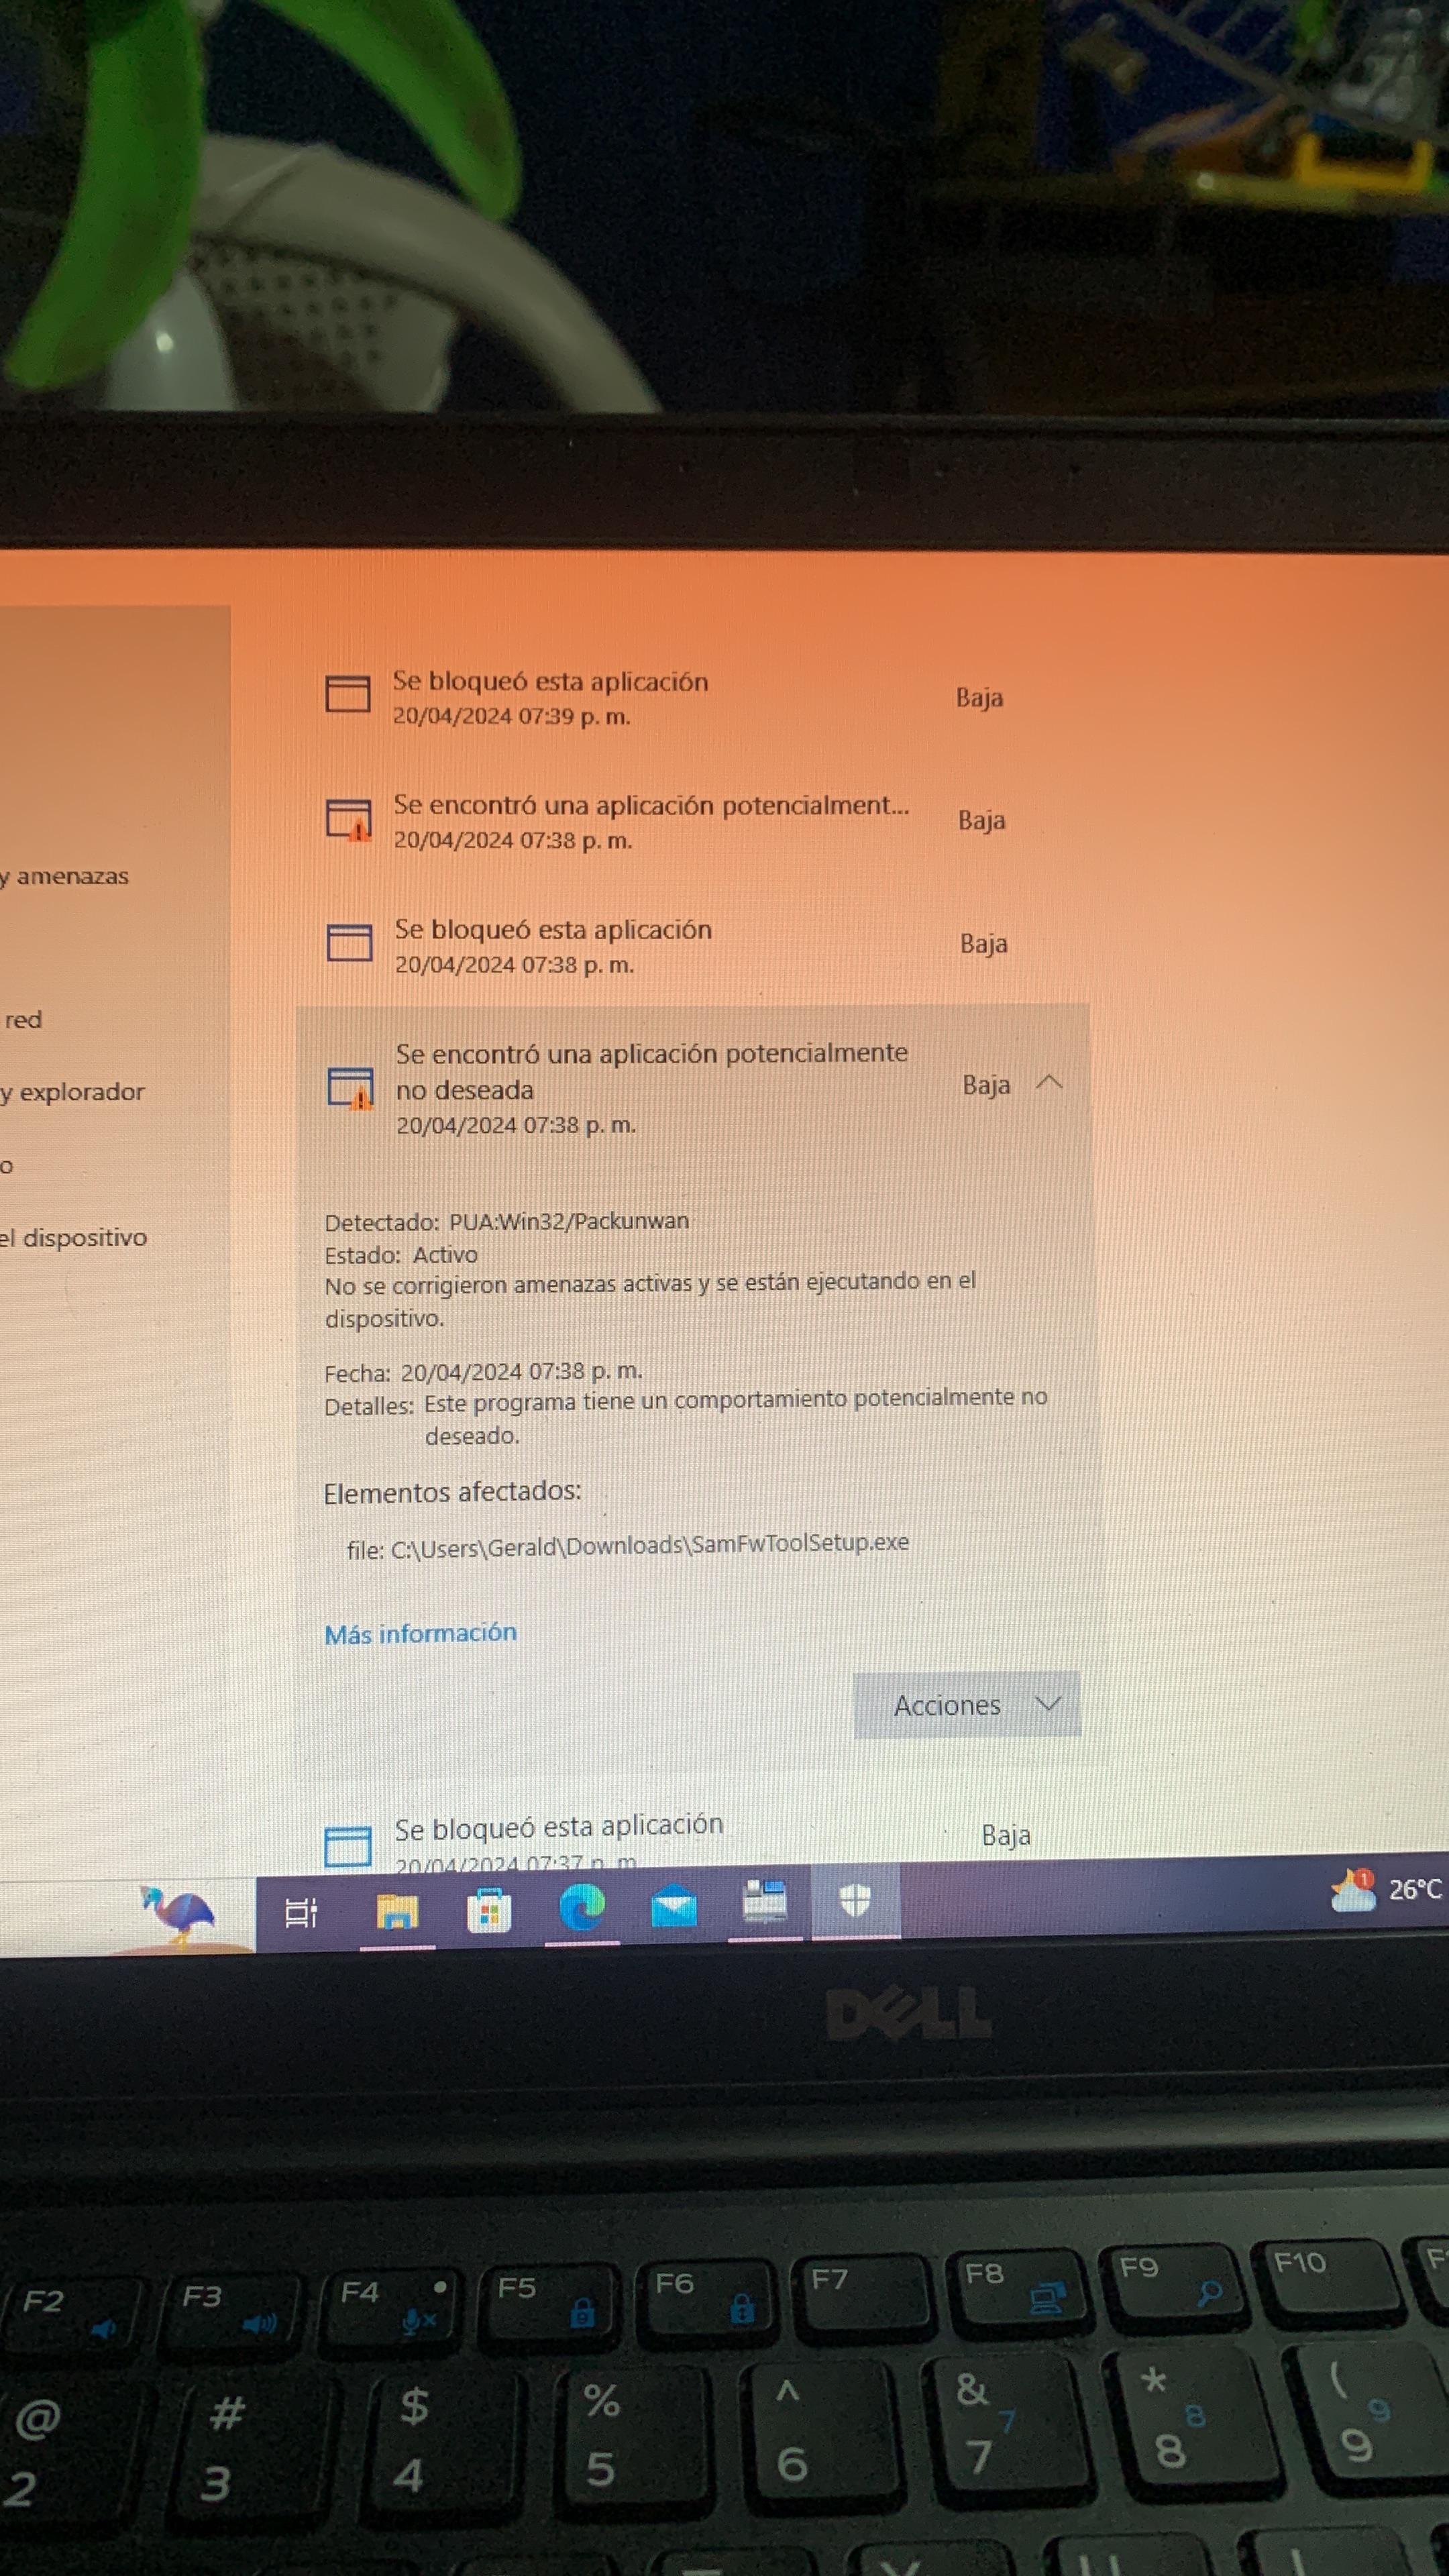Open Microsoft Store from taskbar
The image size is (1449, 2576).
point(489,1911)
